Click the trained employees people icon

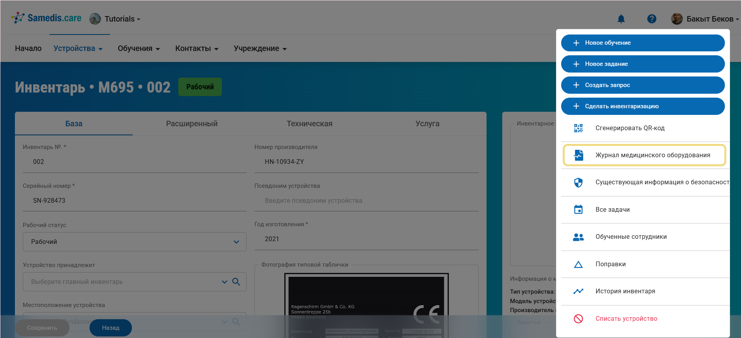point(578,237)
